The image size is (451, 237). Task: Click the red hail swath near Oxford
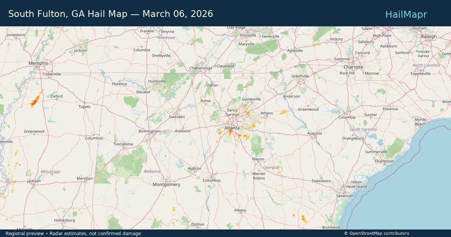pyautogui.click(x=35, y=100)
